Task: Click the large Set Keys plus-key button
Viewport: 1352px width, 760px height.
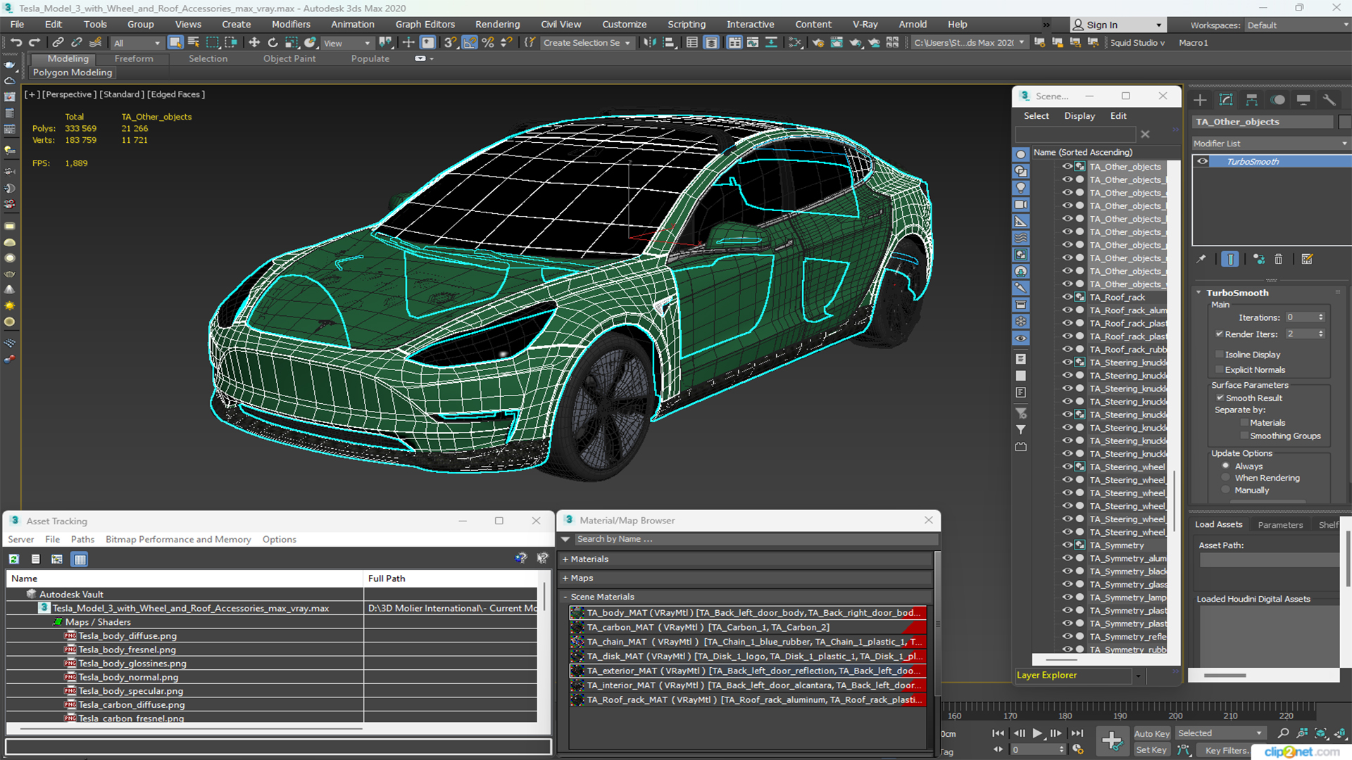Action: 1113,741
